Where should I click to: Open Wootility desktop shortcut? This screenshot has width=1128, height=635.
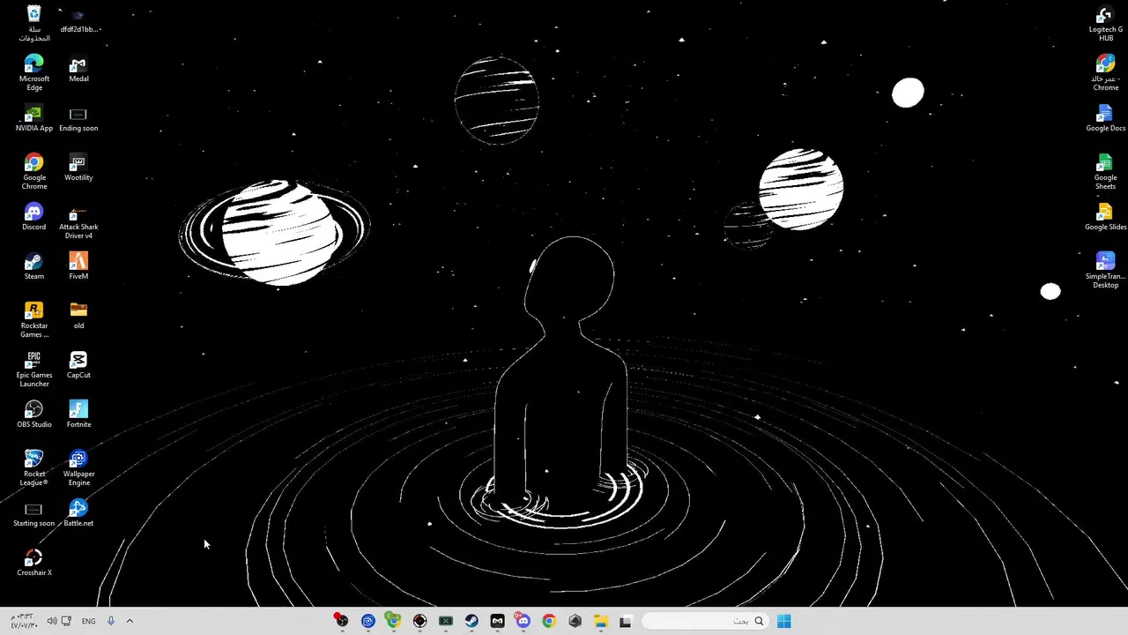coord(78,168)
